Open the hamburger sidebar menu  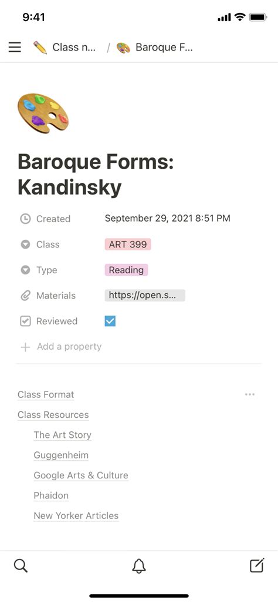click(15, 47)
